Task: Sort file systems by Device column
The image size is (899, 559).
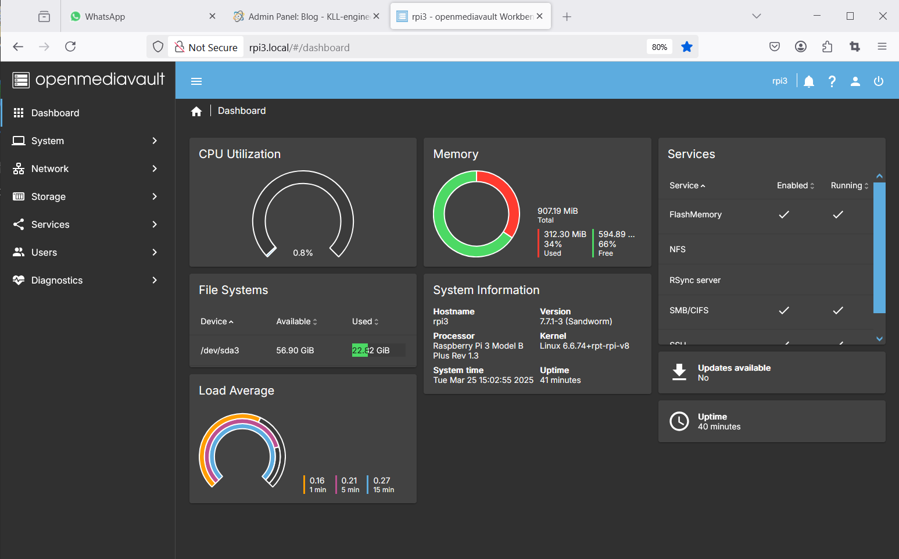Action: tap(217, 321)
